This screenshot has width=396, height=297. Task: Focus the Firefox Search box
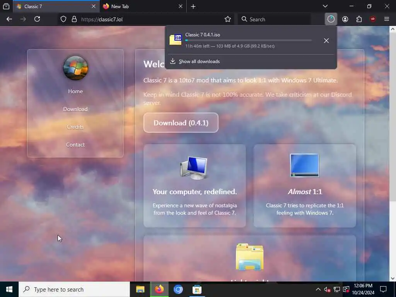(274, 19)
